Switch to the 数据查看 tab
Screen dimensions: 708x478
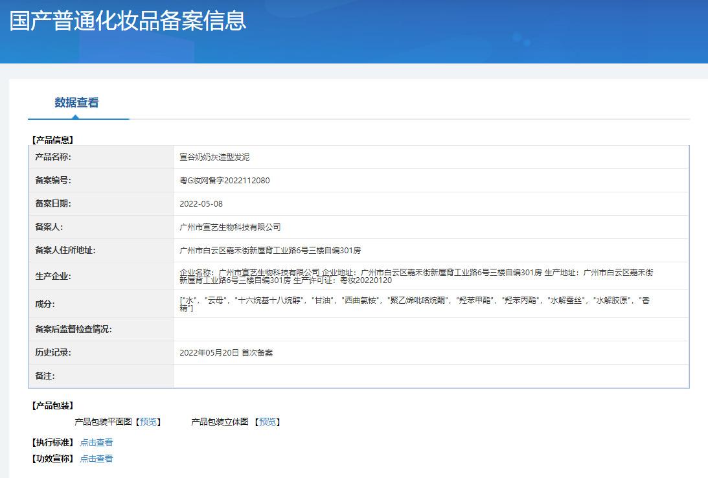76,102
